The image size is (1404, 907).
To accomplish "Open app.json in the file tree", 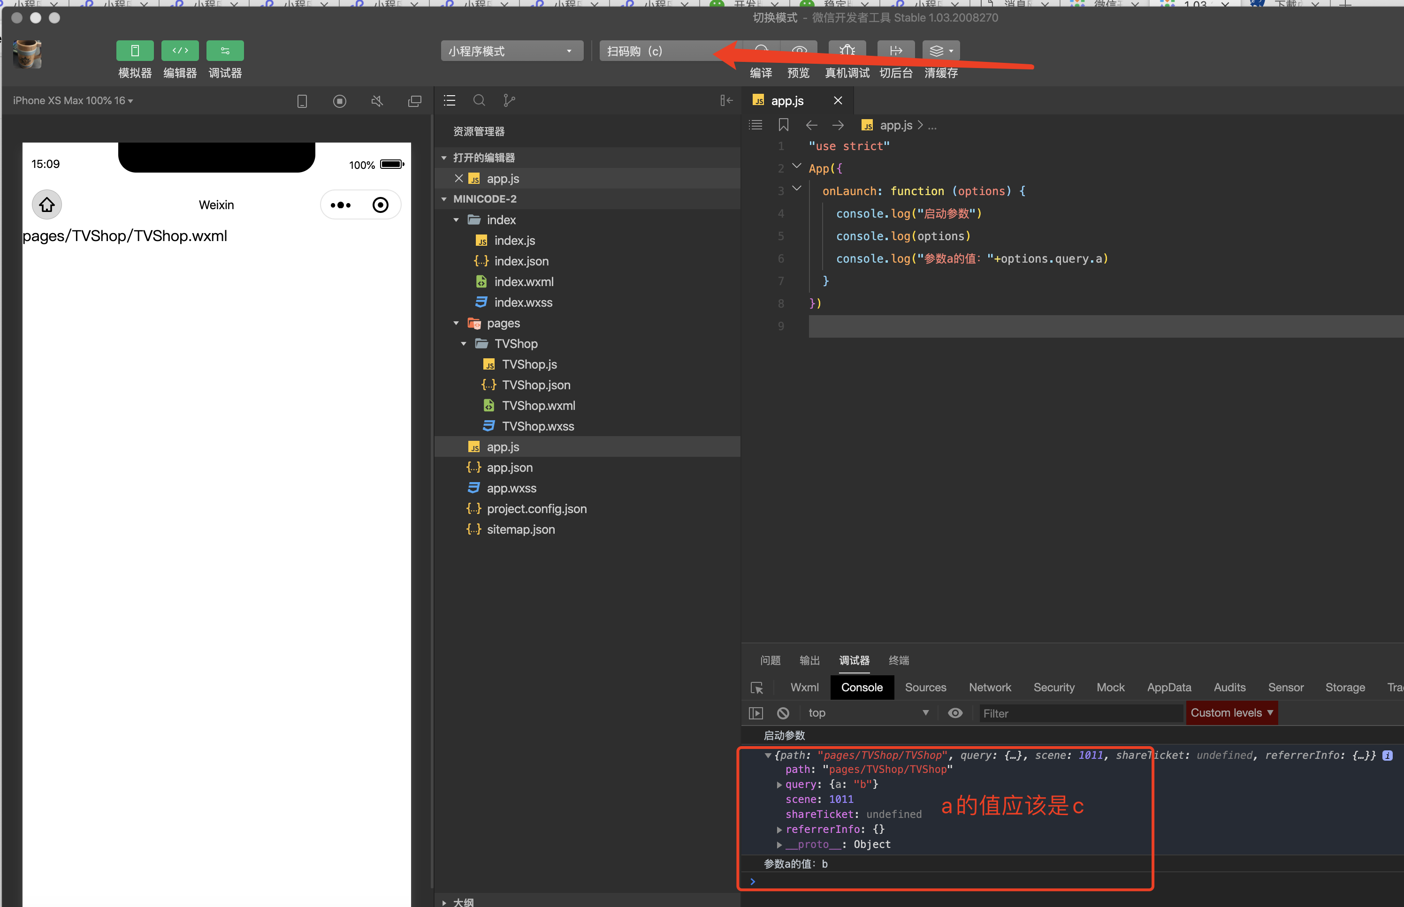I will tap(509, 468).
